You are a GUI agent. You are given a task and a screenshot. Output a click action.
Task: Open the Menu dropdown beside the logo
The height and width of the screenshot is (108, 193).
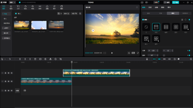click(12, 2)
